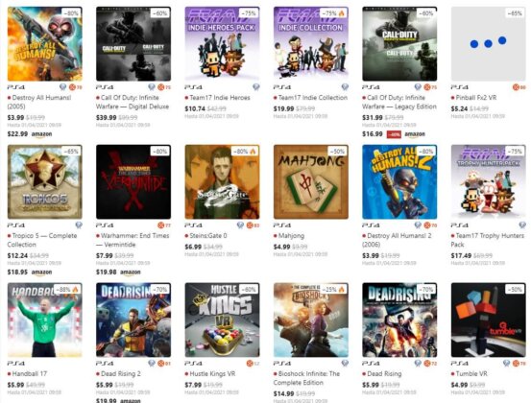Click the Dead Rising cover art thumbnail
The width and height of the screenshot is (531, 403).
(399, 320)
